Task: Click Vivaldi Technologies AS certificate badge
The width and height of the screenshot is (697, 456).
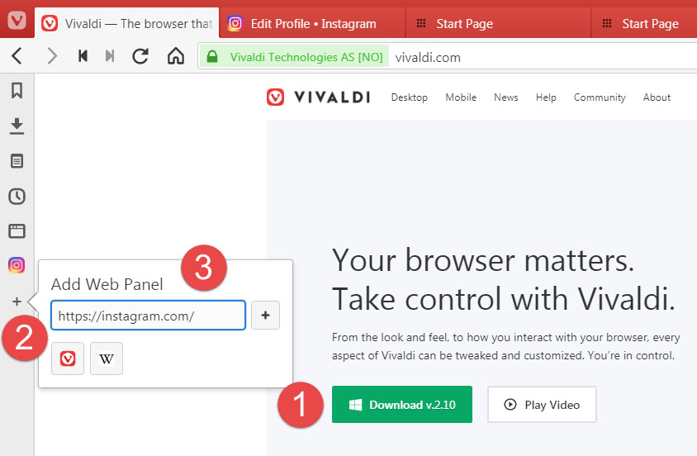Action: tap(294, 57)
